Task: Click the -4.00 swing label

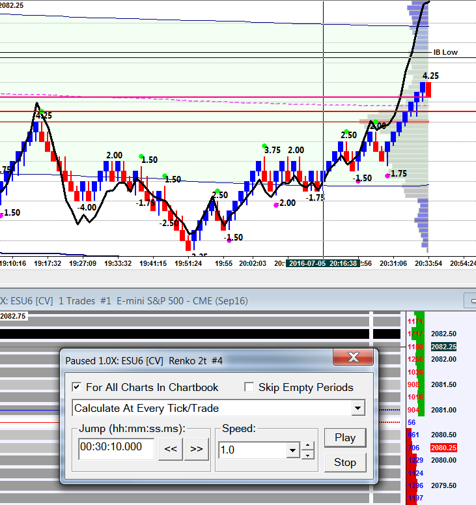Action: pyautogui.click(x=87, y=207)
